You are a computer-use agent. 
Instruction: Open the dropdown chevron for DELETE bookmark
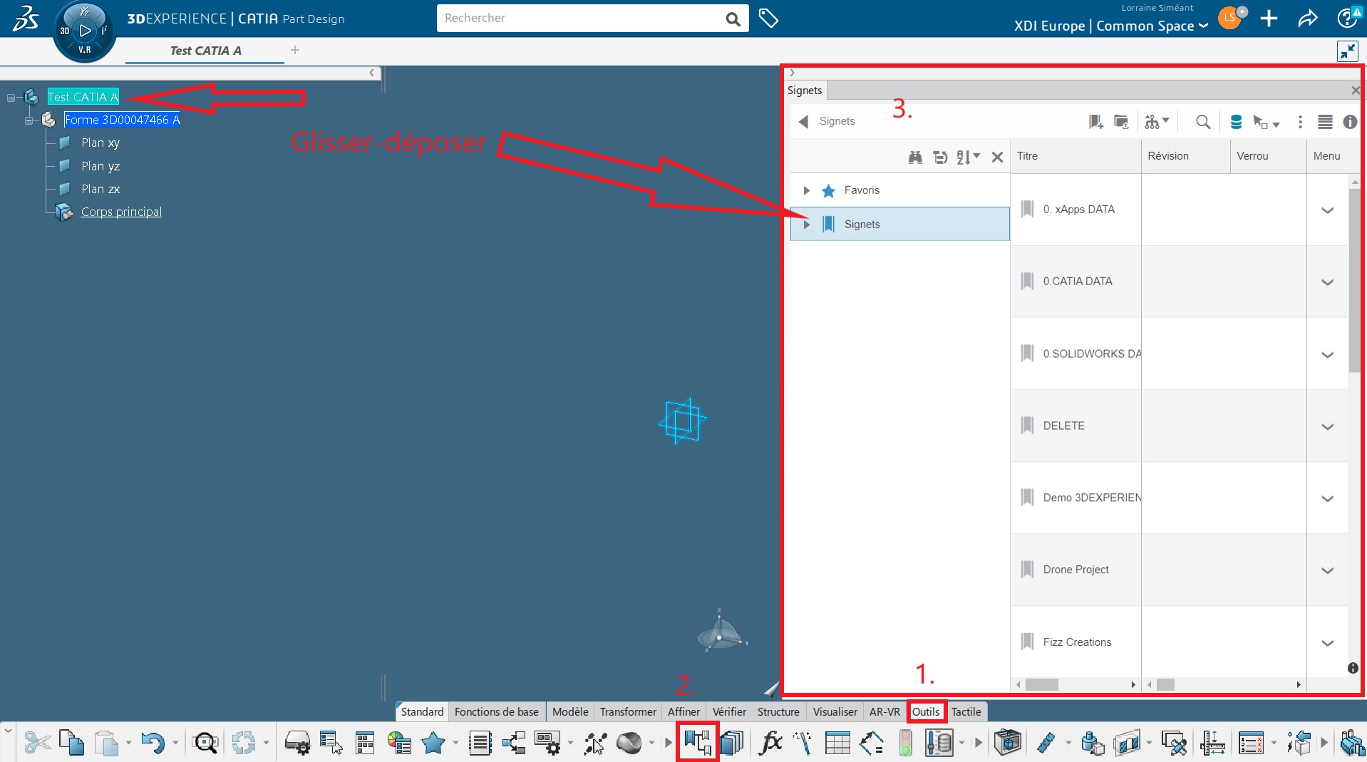1327,426
